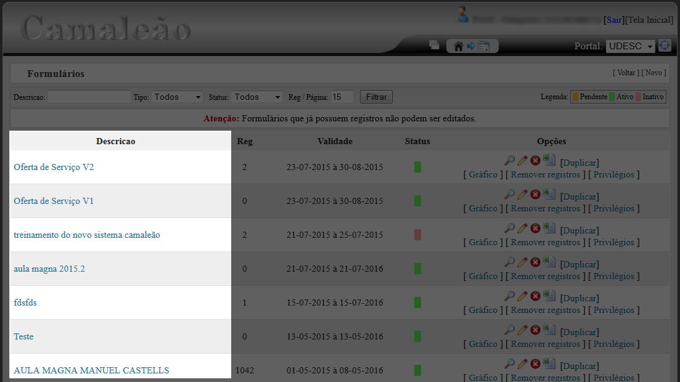Edit Teste form with pencil icon
Viewport: 680px width, 382px height.
tap(522, 330)
